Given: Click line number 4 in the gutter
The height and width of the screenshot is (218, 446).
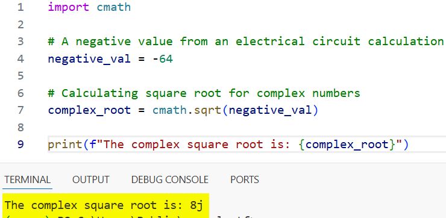Looking at the screenshot, I should [x=20, y=59].
